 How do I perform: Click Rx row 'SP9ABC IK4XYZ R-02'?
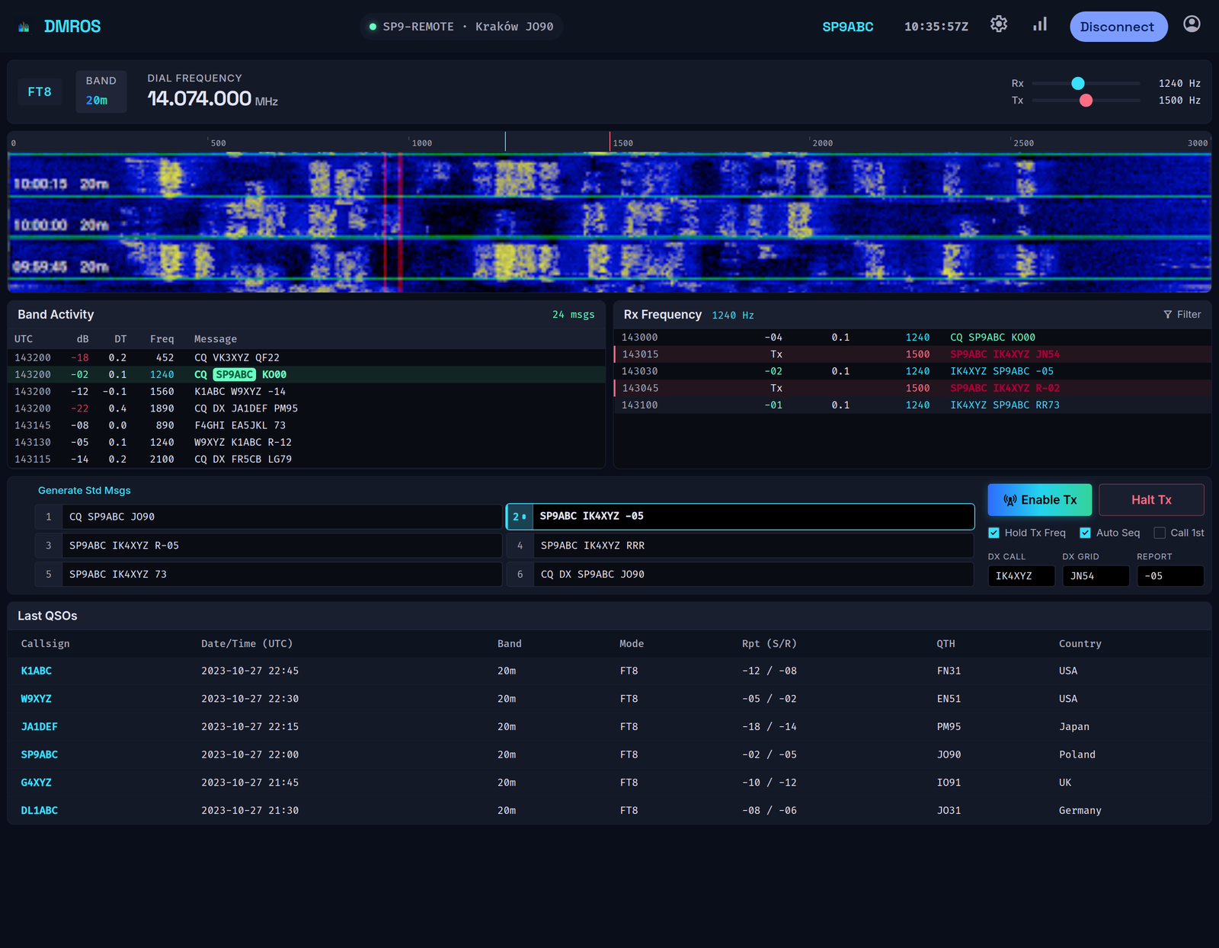913,388
